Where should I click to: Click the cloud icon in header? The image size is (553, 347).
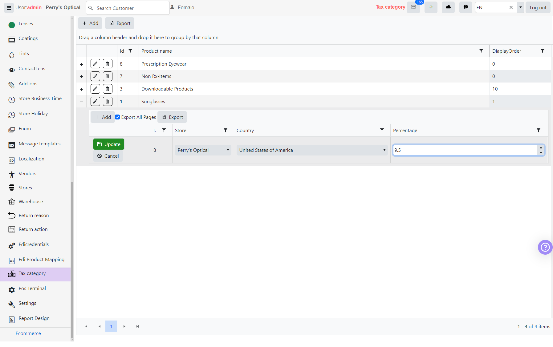(x=448, y=7)
